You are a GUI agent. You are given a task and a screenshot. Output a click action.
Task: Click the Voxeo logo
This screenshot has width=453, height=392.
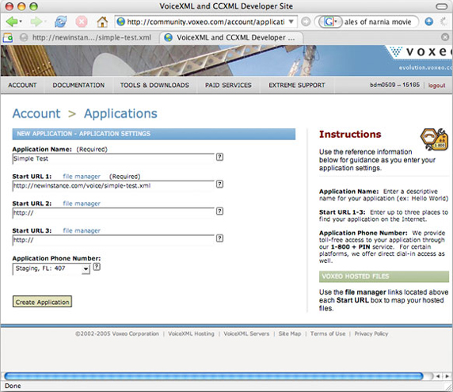(421, 52)
